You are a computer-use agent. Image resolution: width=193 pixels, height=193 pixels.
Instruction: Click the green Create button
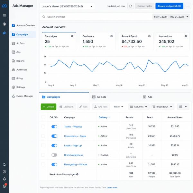tap(49, 107)
